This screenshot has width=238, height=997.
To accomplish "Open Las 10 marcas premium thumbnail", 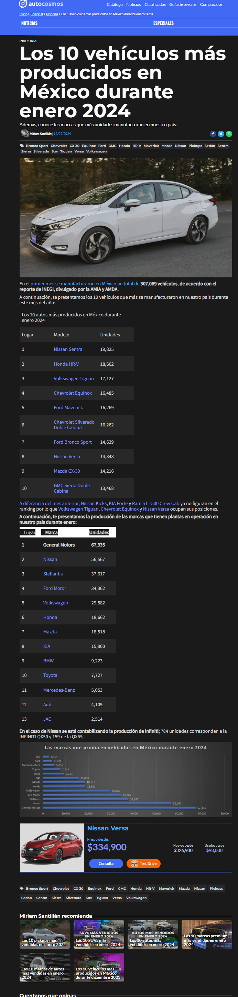I will [x=207, y=934].
